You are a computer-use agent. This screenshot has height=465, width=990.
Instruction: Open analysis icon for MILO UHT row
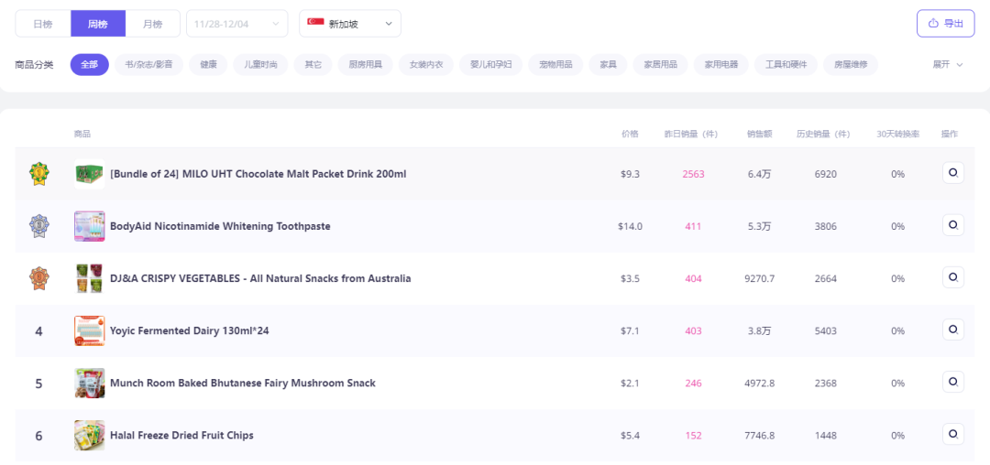[952, 173]
